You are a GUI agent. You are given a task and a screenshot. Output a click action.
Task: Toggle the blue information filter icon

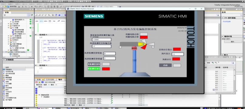click(x=42, y=82)
